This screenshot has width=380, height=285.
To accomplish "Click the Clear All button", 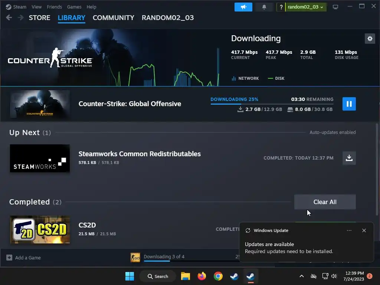I will pyautogui.click(x=325, y=202).
